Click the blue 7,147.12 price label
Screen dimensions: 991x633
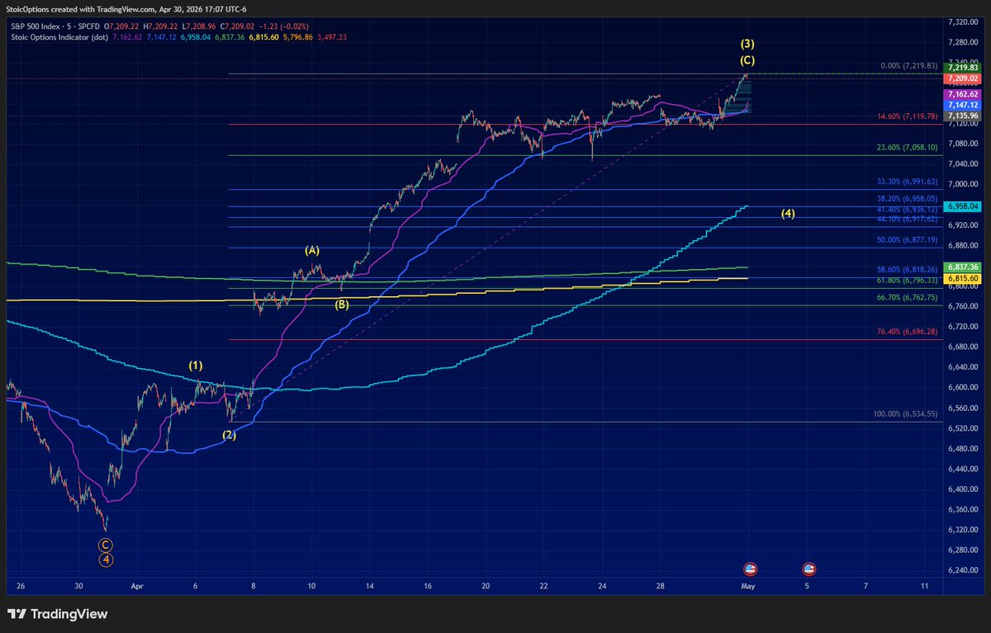click(962, 106)
